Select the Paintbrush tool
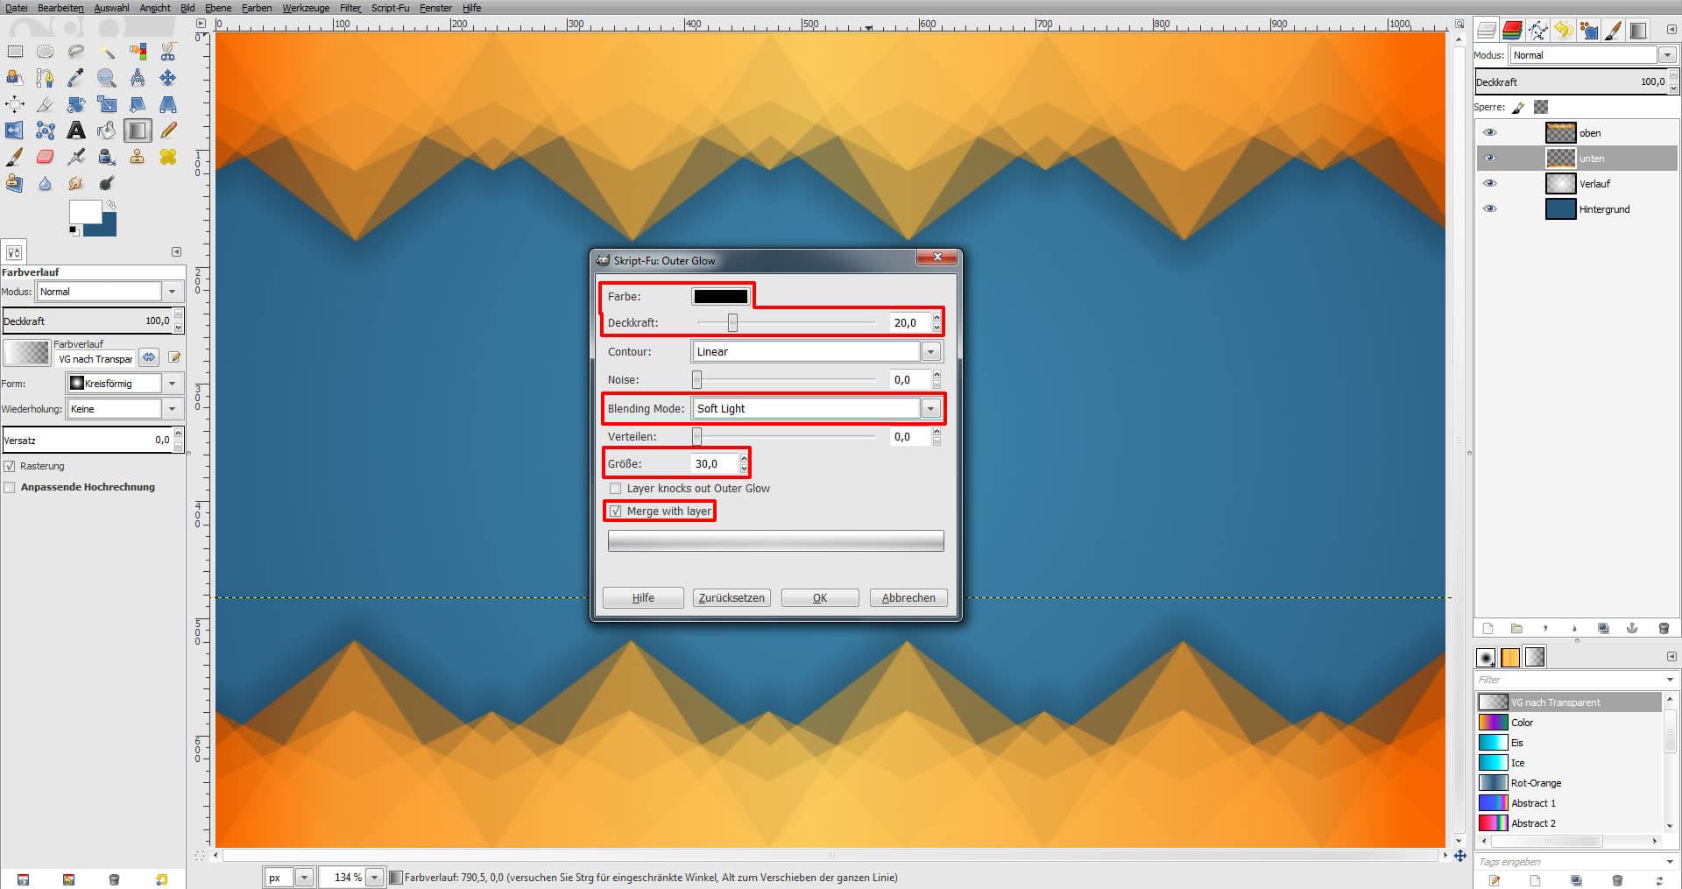Screen dimensions: 1682x889 coord(14,157)
